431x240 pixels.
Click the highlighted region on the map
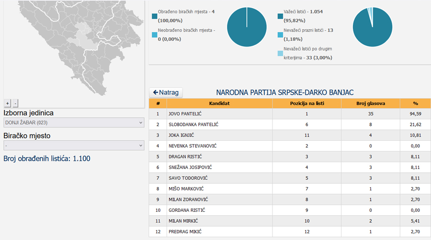click(x=82, y=37)
